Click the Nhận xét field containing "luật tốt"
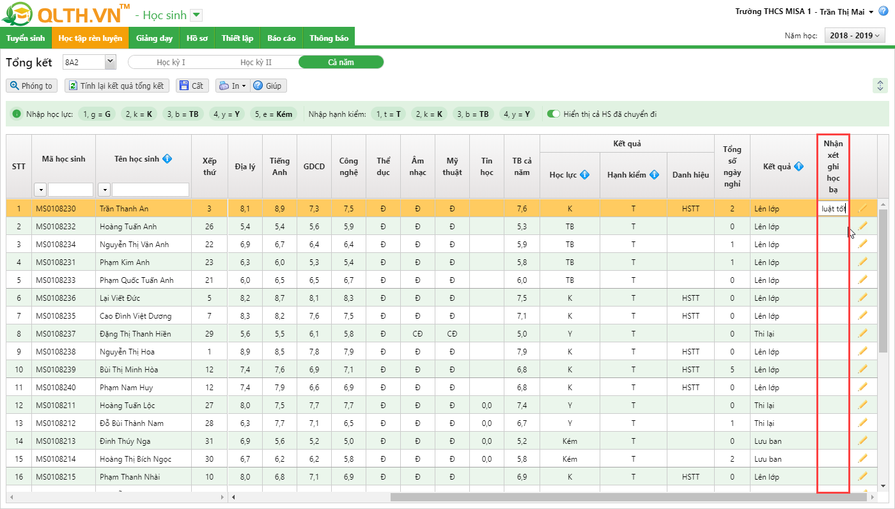The image size is (895, 509). click(x=833, y=208)
